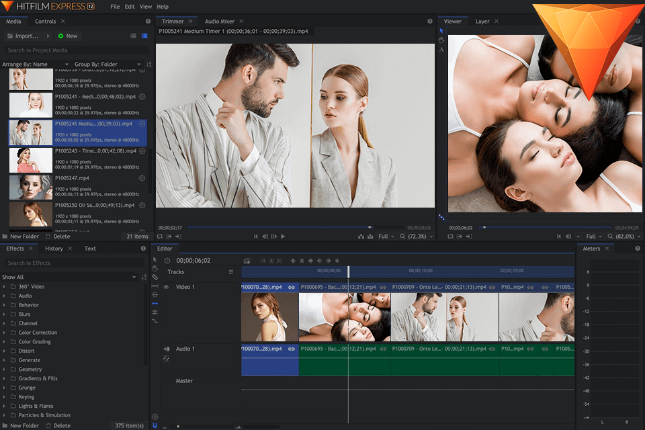This screenshot has height=430, width=645.
Task: Click New Folder in Media panel
Action: [x=21, y=236]
